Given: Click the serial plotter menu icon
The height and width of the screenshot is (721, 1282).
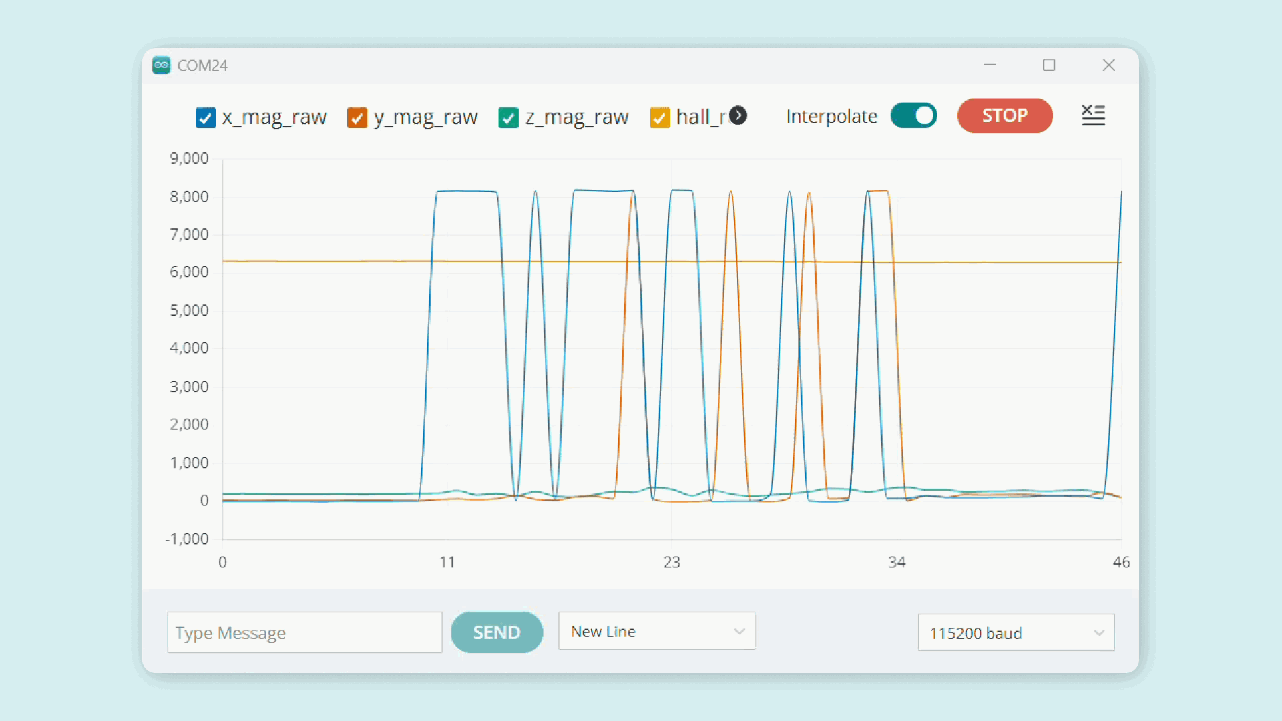Looking at the screenshot, I should (1094, 115).
